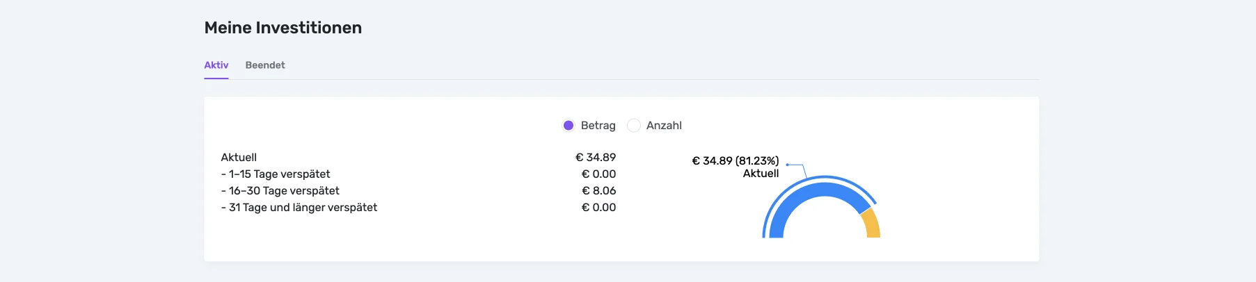The image size is (1256, 282).
Task: Click the yellow donut chart segment
Action: click(x=871, y=225)
